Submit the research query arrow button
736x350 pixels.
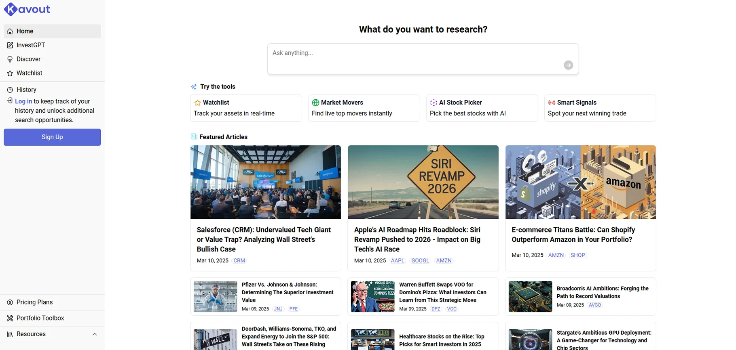click(568, 65)
